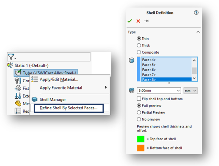The height and width of the screenshot is (166, 219).
Task: Click the face list scrollbar thumb
Action: pyautogui.click(x=194, y=71)
